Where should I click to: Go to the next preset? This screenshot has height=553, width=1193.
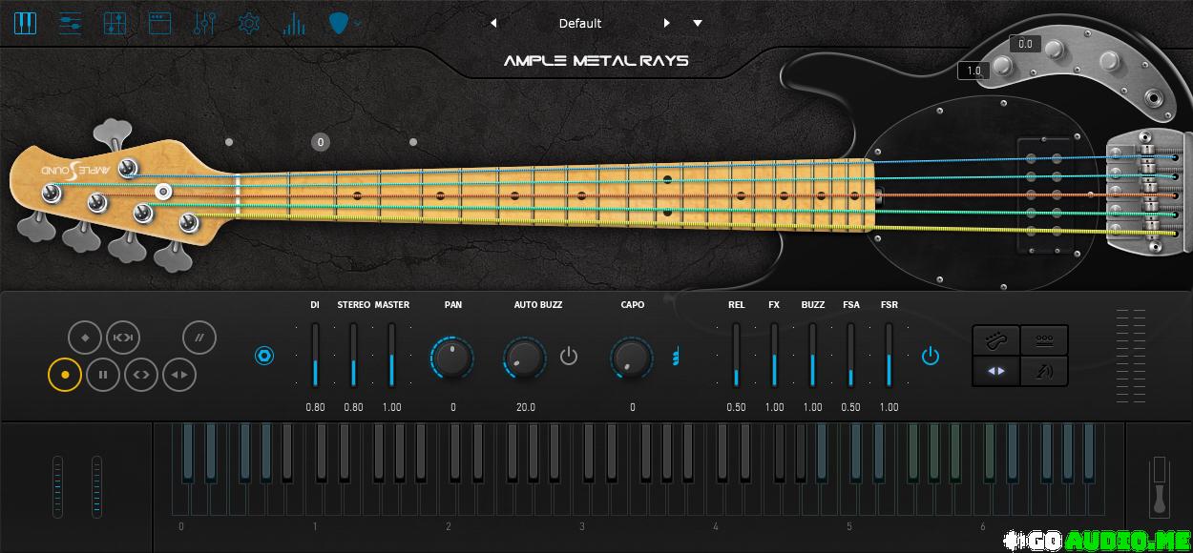tap(667, 23)
